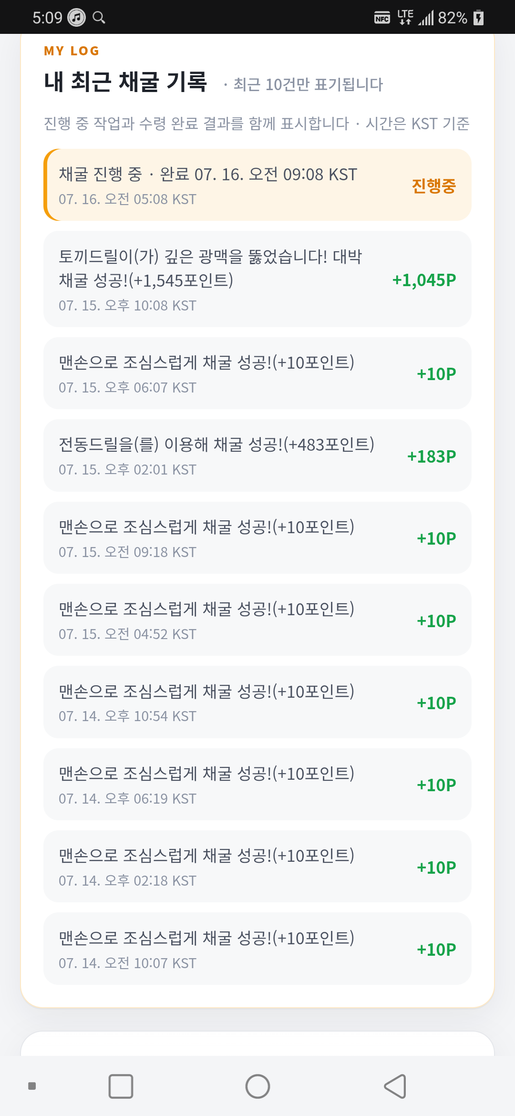Select the 07. 14. 오전 10:07 mining record
The image size is (515, 1116).
click(257, 949)
